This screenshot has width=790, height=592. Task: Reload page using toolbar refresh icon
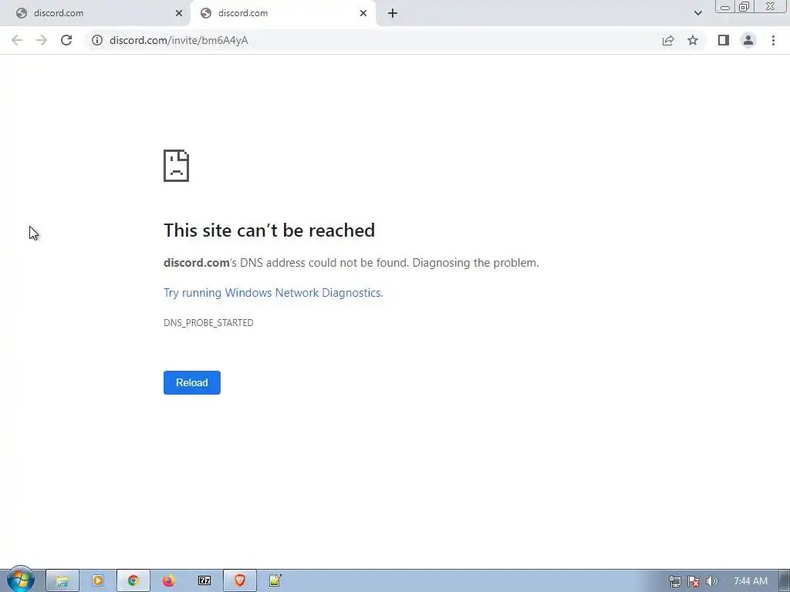coord(66,40)
